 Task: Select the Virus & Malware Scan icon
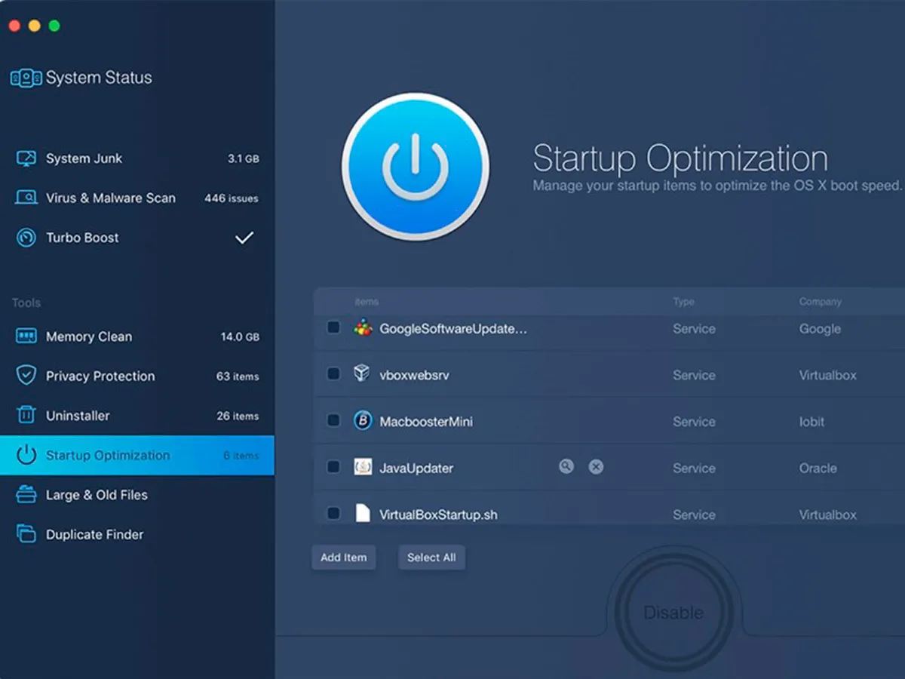26,198
